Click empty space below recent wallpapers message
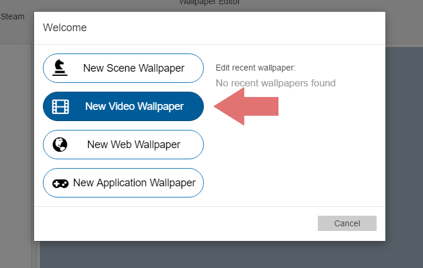 [294, 159]
